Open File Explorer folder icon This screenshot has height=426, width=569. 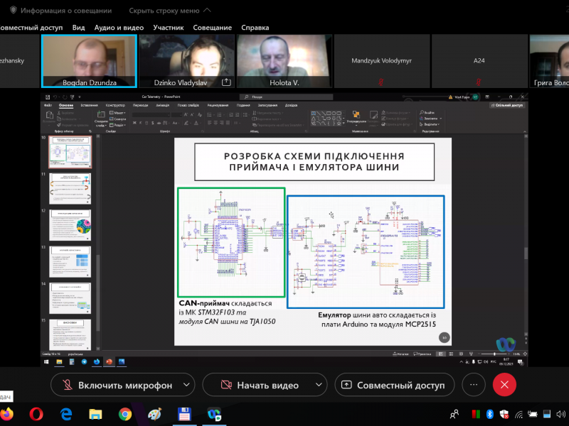[x=95, y=413]
